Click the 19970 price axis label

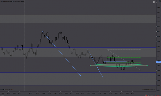158,71
